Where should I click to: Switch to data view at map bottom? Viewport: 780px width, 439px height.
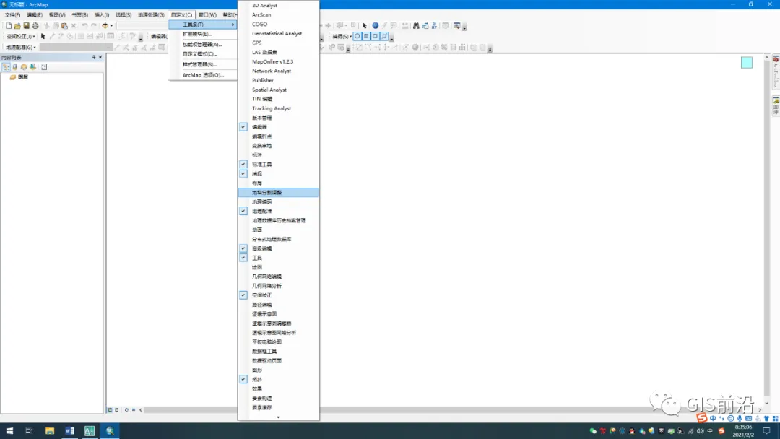110,409
